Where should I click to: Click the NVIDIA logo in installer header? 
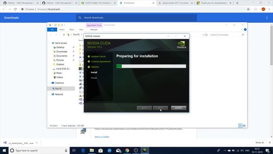[x=182, y=44]
